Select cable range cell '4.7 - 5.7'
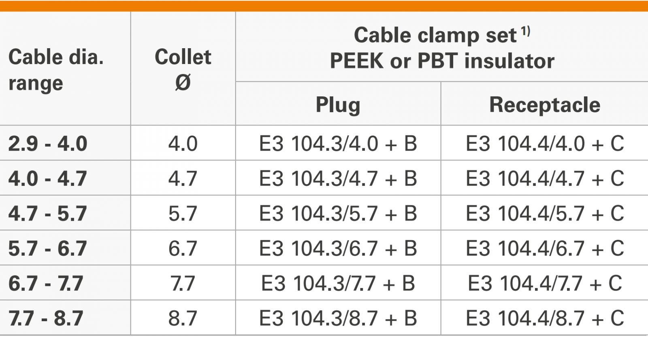Viewport: 648px width, 337px height. (x=48, y=213)
